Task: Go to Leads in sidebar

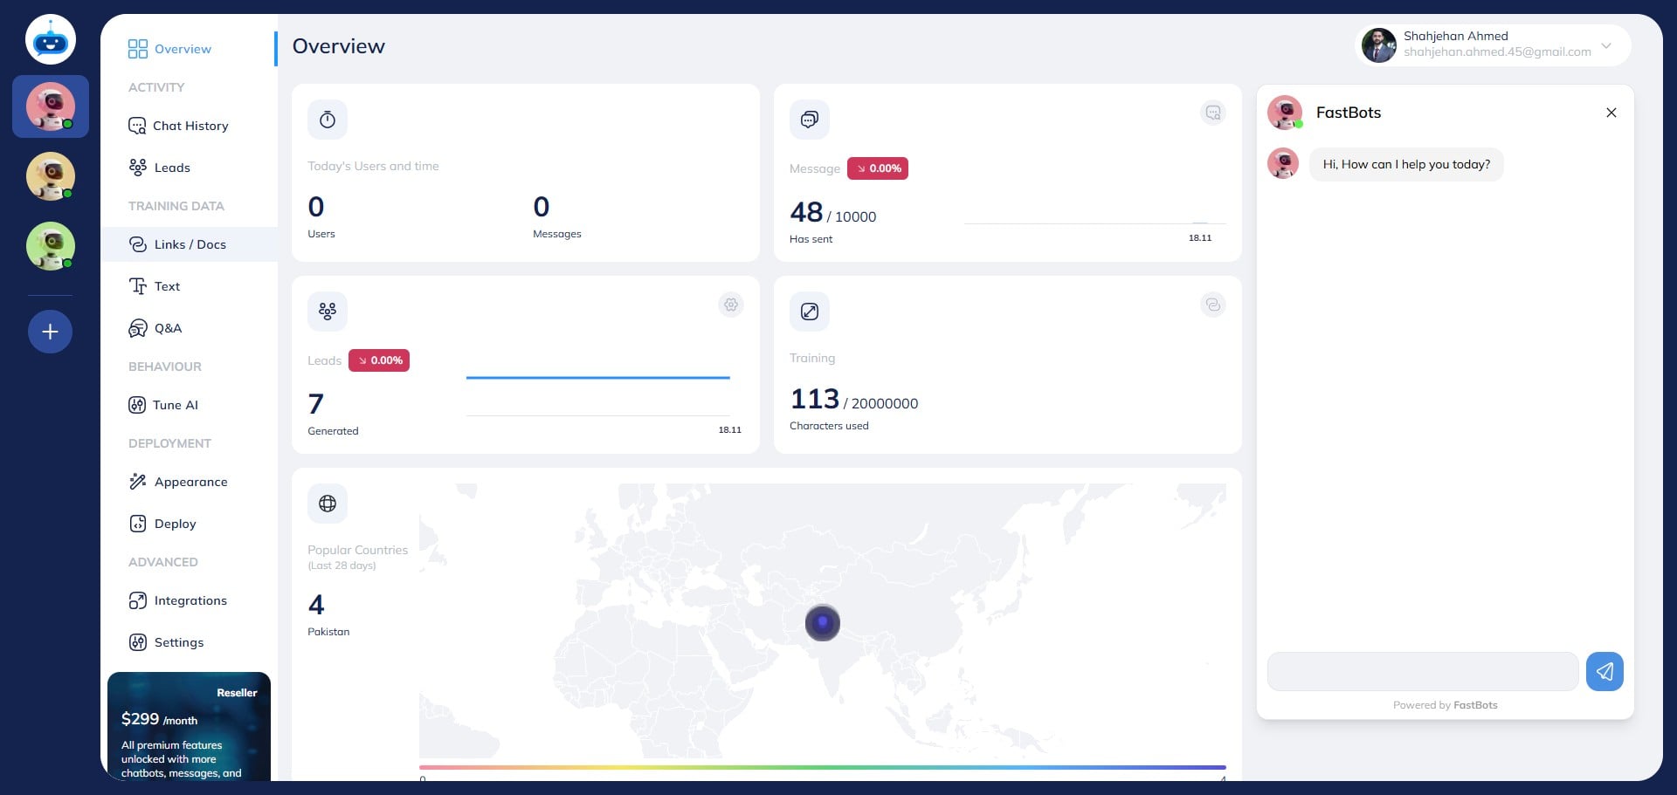Action: pyautogui.click(x=171, y=168)
